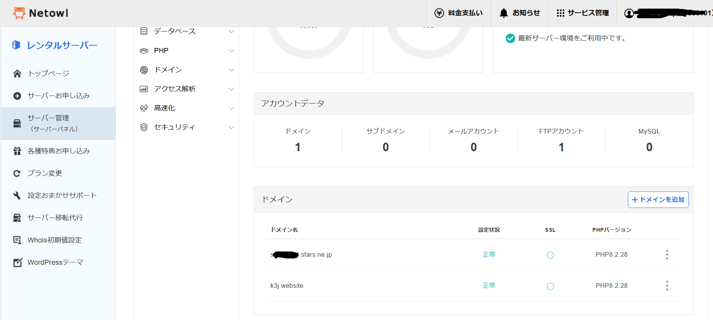This screenshot has width=713, height=320.
Task: Click the レンタルサーバー heading link
Action: tap(62, 45)
